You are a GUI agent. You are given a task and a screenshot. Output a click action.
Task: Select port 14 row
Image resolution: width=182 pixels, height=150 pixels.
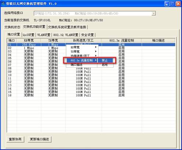(x=91, y=89)
